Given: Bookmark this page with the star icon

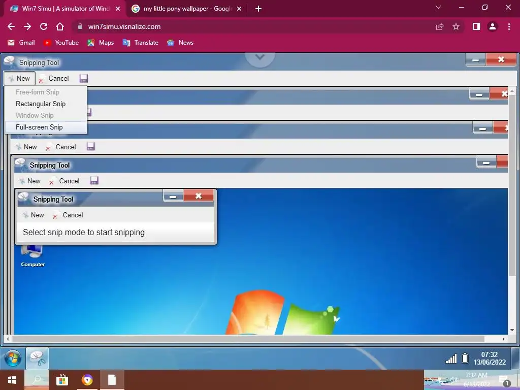Looking at the screenshot, I should [456, 26].
